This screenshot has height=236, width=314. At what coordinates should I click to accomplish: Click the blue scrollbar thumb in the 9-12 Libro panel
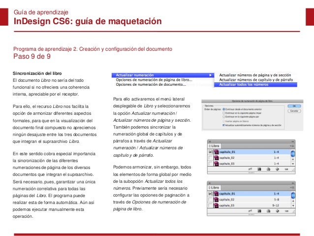[293, 195]
